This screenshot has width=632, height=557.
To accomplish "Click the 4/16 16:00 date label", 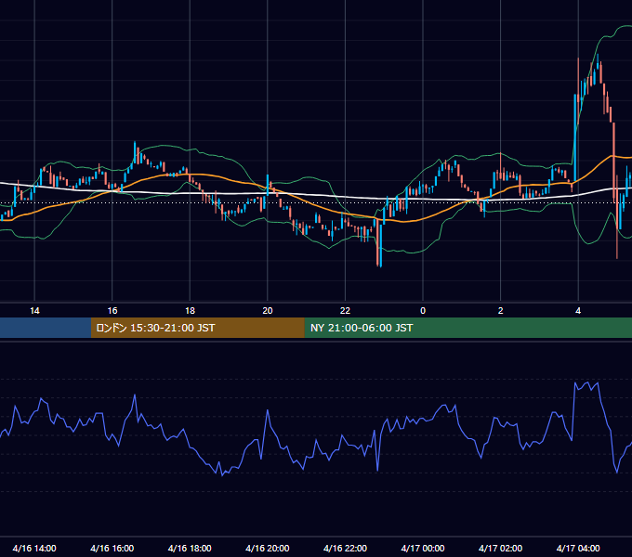I will pyautogui.click(x=112, y=548).
